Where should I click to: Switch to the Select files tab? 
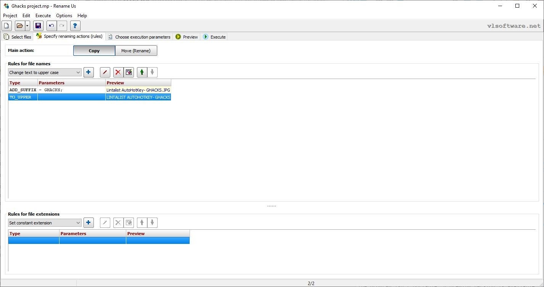pos(18,37)
